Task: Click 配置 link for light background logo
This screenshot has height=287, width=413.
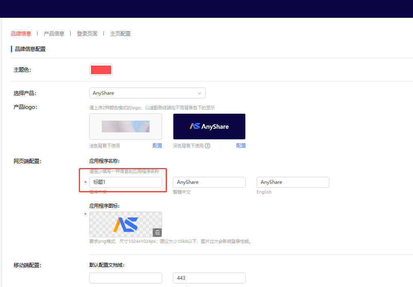Action: tap(157, 145)
